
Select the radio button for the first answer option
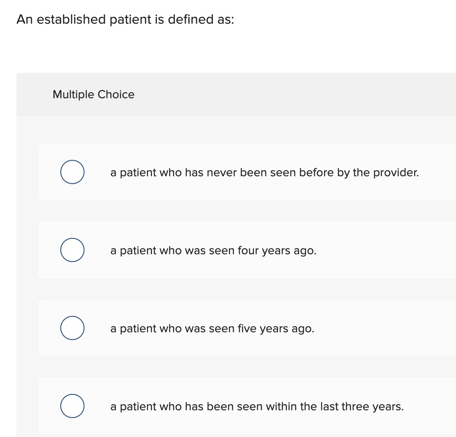(x=72, y=172)
